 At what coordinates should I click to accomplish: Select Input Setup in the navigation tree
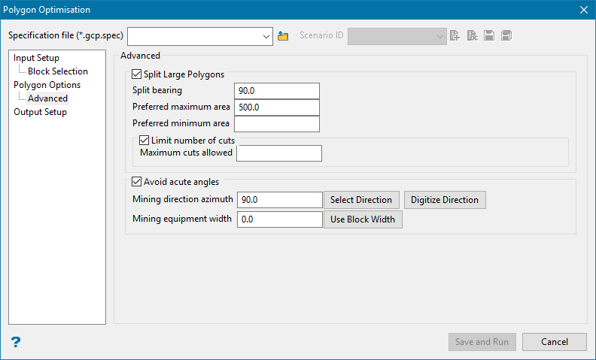tap(36, 58)
